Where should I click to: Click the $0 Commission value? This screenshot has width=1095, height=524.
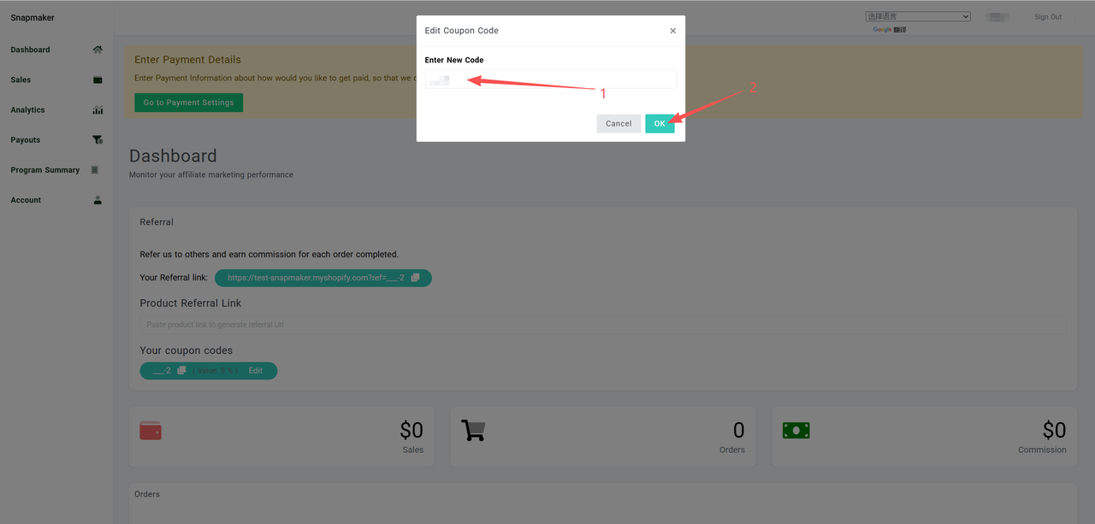[1054, 430]
